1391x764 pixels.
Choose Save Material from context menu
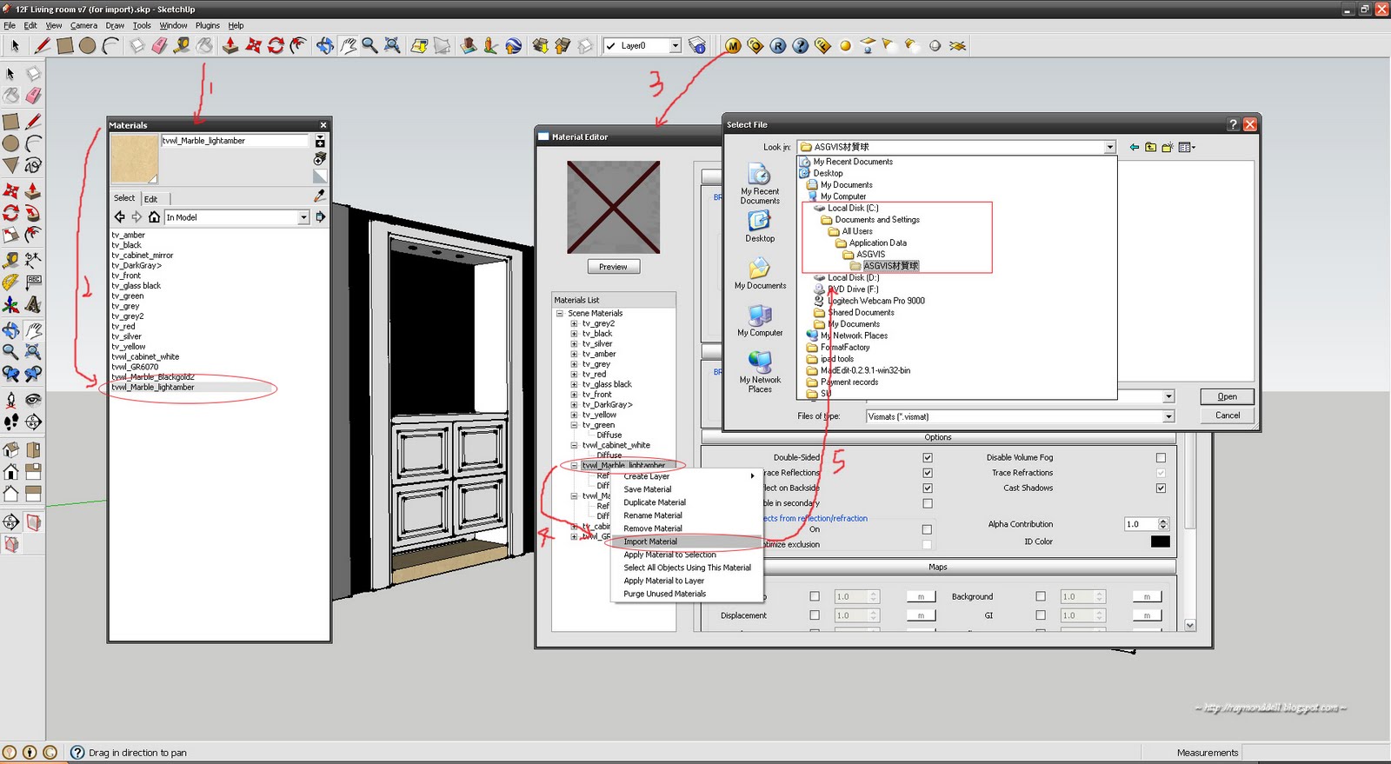(687, 489)
